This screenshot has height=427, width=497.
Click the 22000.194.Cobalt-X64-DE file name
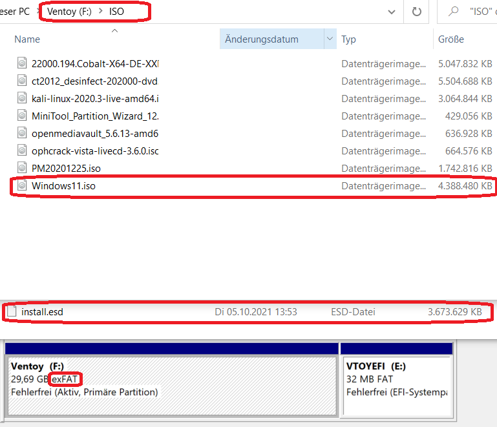[x=95, y=64]
